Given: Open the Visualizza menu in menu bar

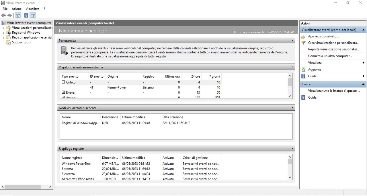Looking at the screenshot, I should click(x=32, y=9).
